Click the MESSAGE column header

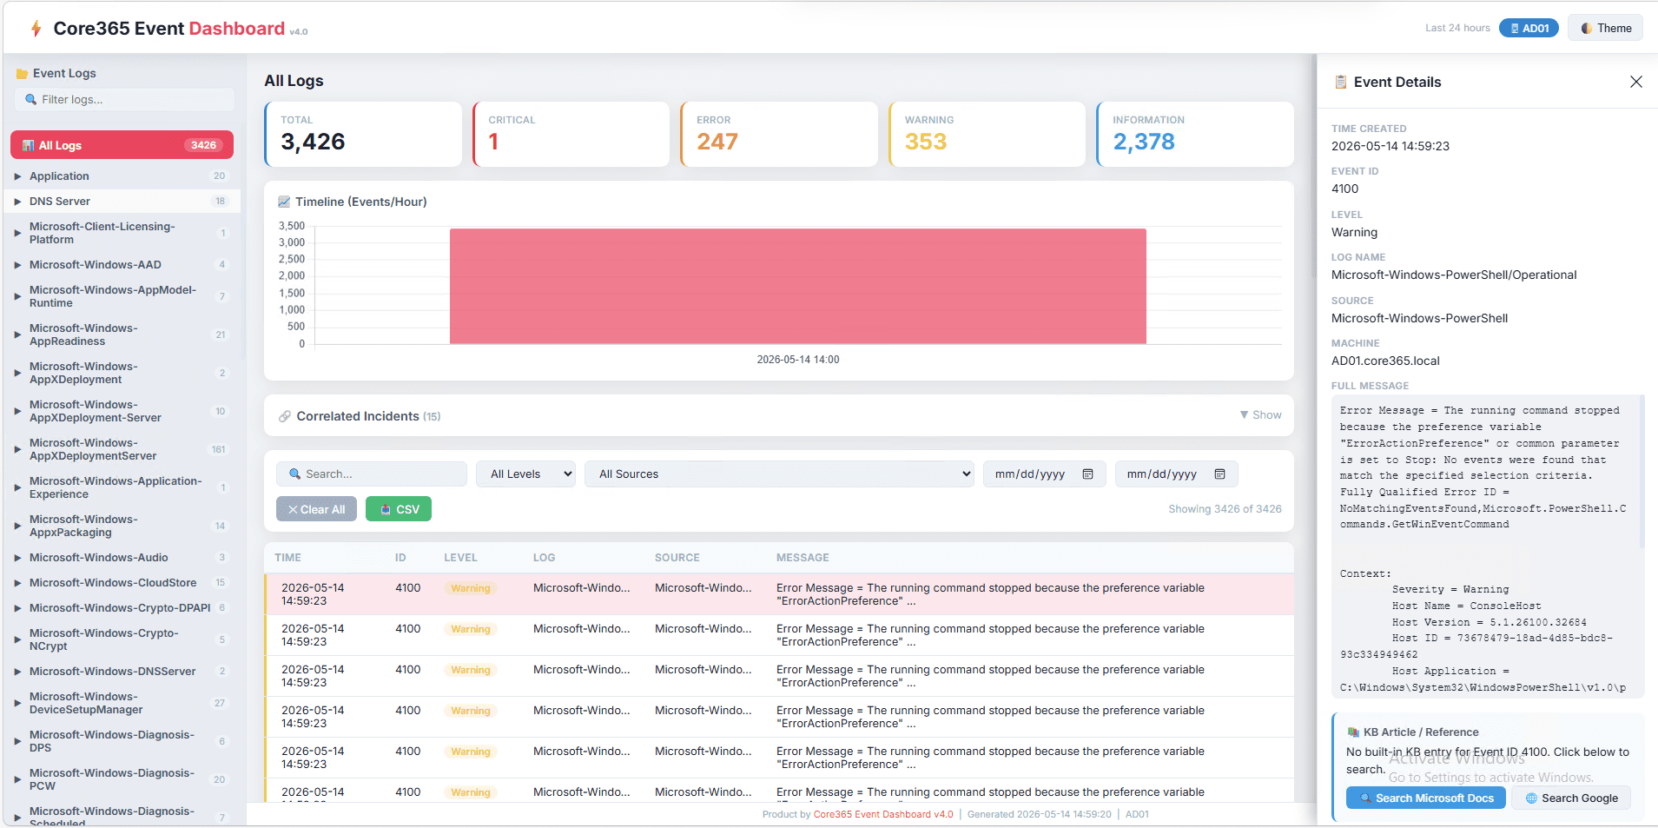pyautogui.click(x=803, y=558)
